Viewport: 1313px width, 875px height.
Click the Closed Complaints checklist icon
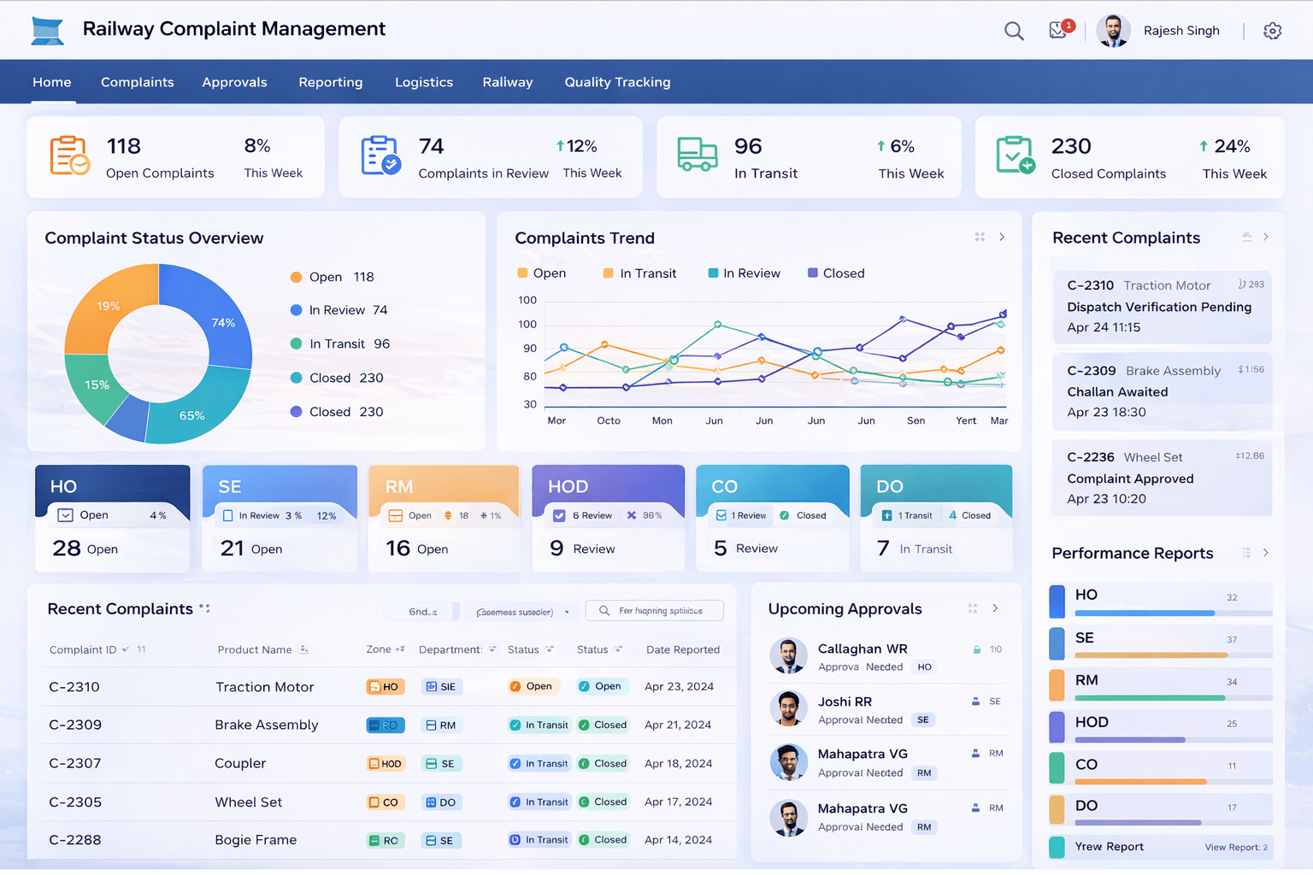pyautogui.click(x=1015, y=156)
